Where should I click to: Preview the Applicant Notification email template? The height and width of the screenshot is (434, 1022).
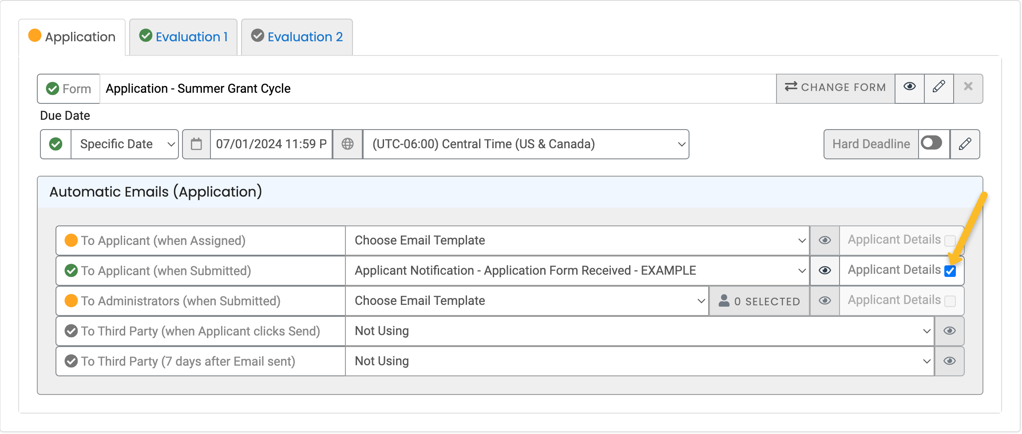click(x=824, y=270)
